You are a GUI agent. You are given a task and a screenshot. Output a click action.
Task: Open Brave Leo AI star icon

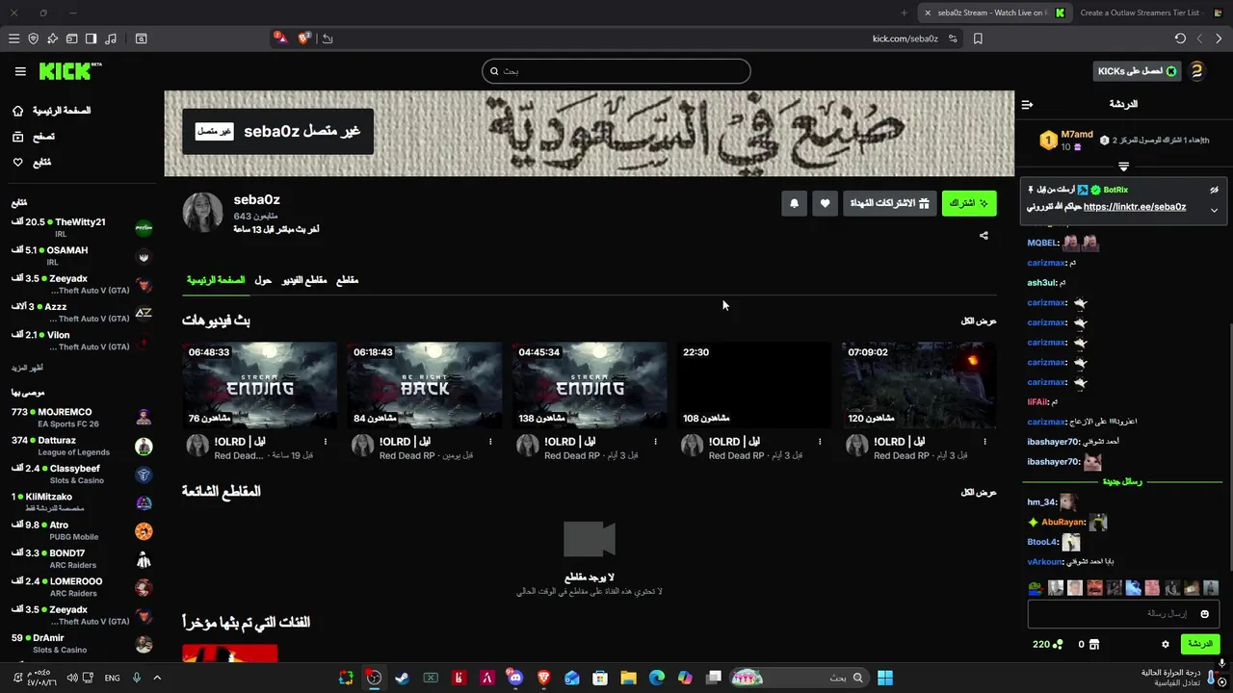click(x=52, y=38)
